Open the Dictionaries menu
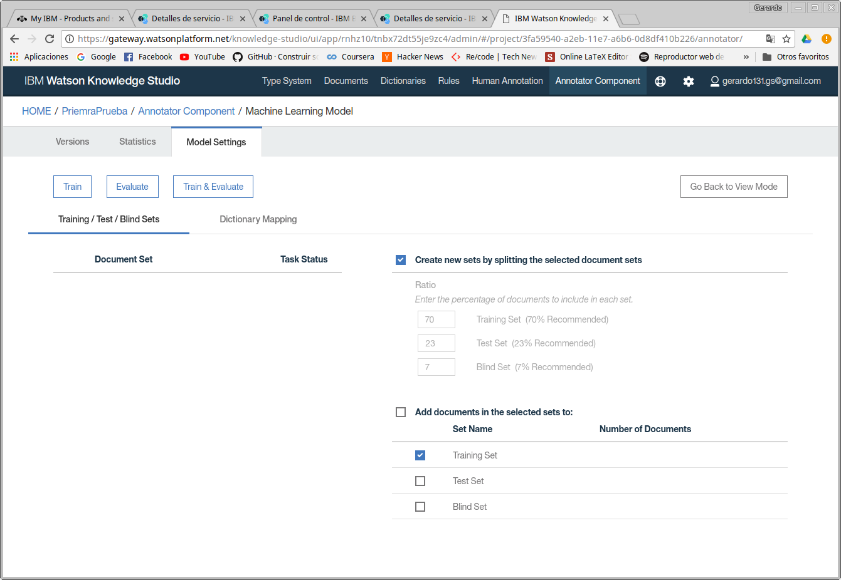 [x=403, y=81]
